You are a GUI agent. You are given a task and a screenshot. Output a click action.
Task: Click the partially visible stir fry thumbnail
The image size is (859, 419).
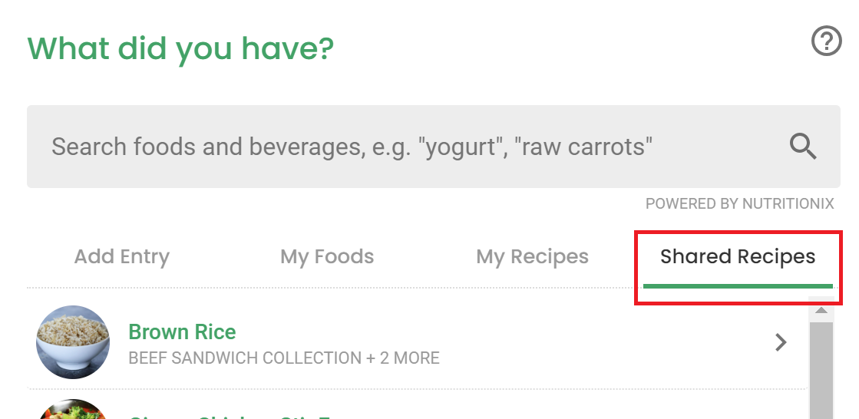pos(73,409)
